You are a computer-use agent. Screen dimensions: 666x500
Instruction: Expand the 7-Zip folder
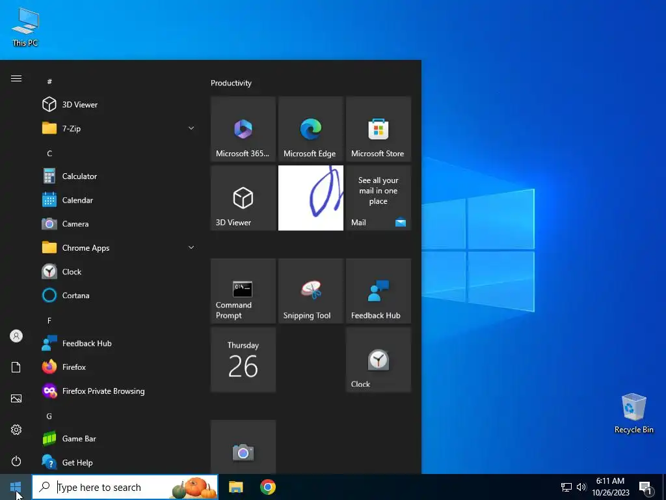pyautogui.click(x=117, y=128)
